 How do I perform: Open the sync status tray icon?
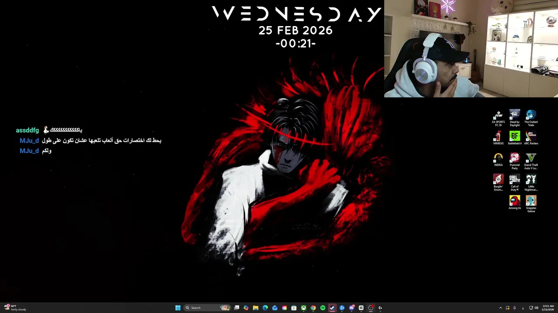click(507, 308)
